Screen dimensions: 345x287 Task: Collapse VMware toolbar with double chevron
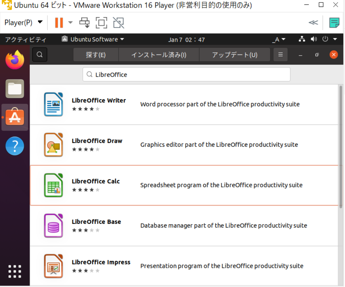[x=313, y=23]
